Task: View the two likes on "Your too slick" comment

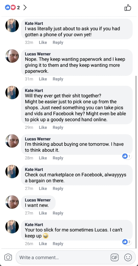Action: (x=127, y=242)
